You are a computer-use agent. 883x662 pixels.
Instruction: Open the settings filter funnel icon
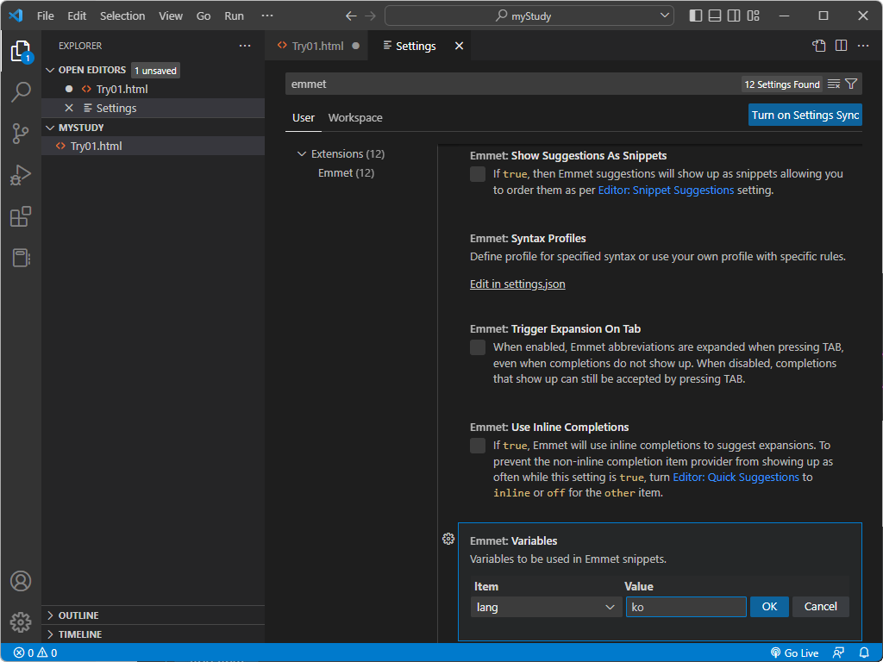(x=851, y=84)
